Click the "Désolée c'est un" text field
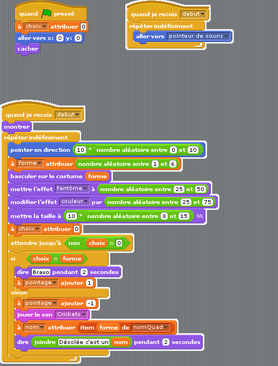 pyautogui.click(x=84, y=342)
